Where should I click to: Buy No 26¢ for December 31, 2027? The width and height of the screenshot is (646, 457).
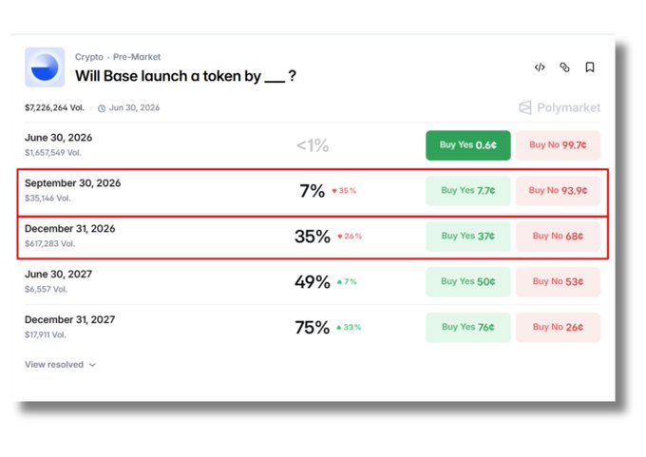pos(558,327)
